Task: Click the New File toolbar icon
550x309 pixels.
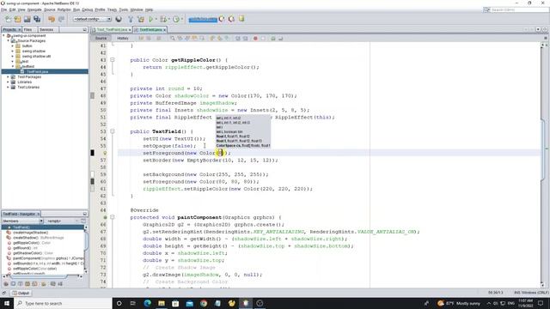Action: tap(8, 19)
